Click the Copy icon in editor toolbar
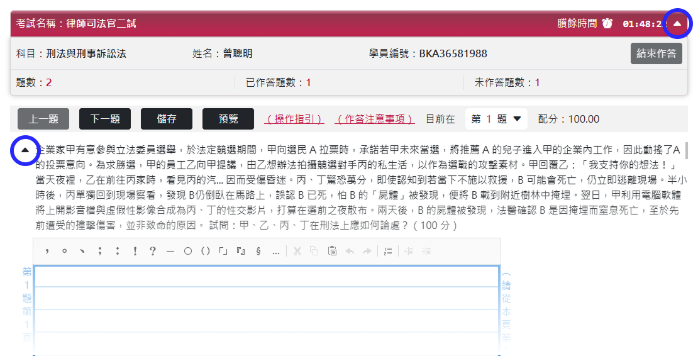Screen dimensions: 698x356 (x=314, y=252)
